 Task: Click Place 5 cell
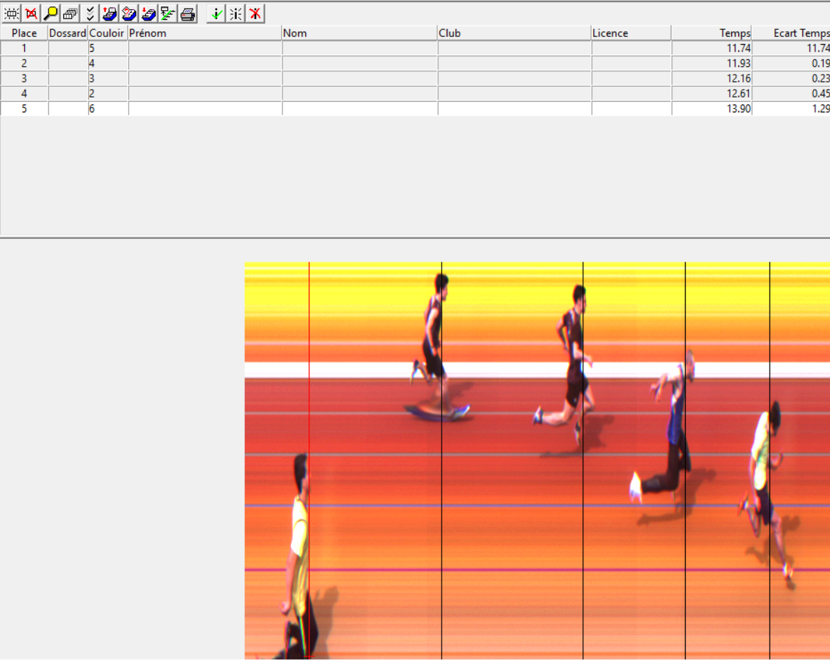click(23, 109)
